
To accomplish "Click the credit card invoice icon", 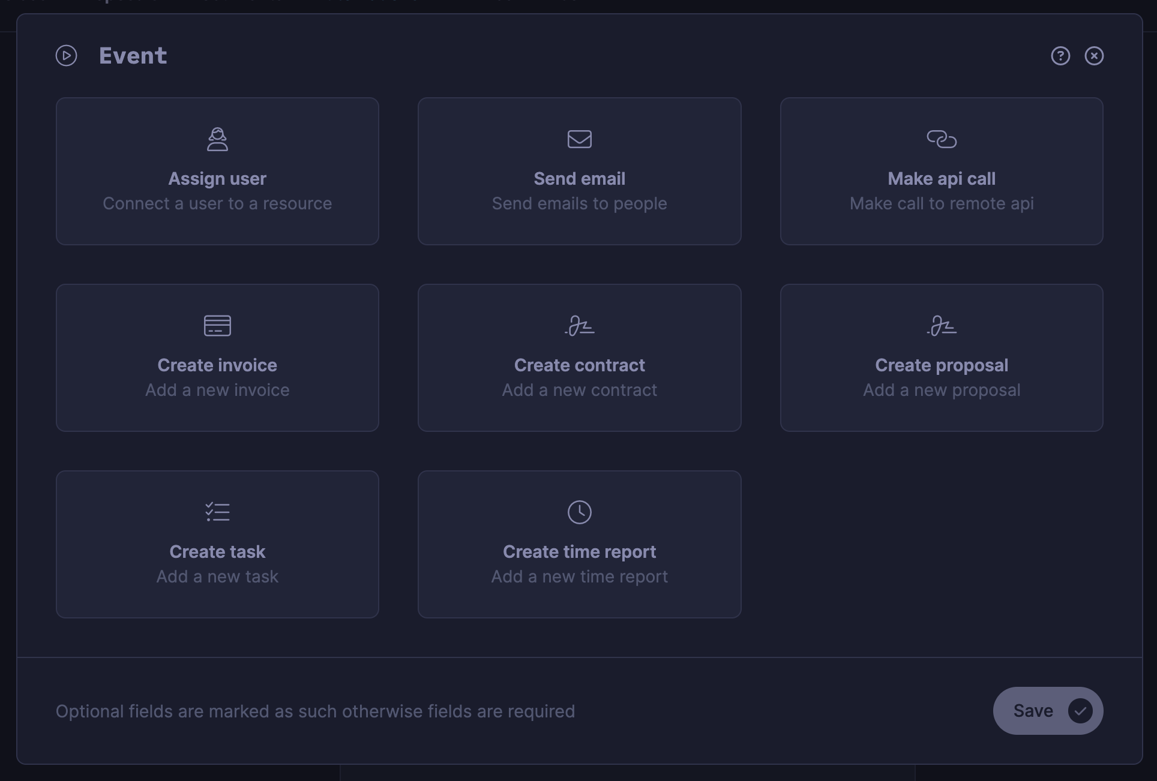I will pyautogui.click(x=217, y=326).
